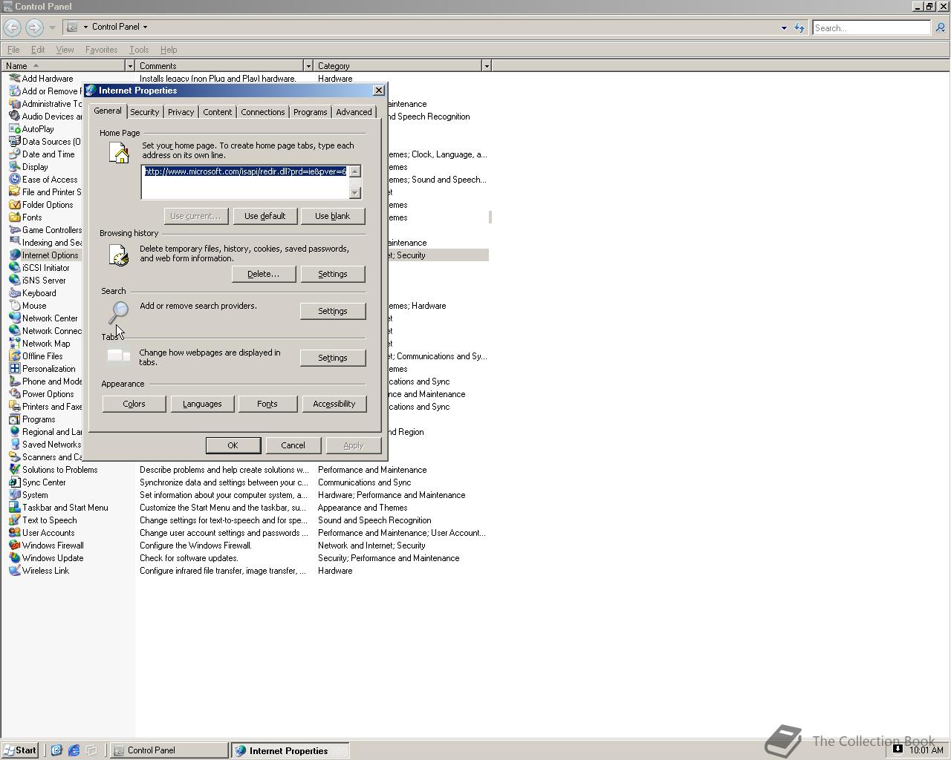The image size is (951, 760).
Task: Open the Content tab
Action: click(217, 112)
